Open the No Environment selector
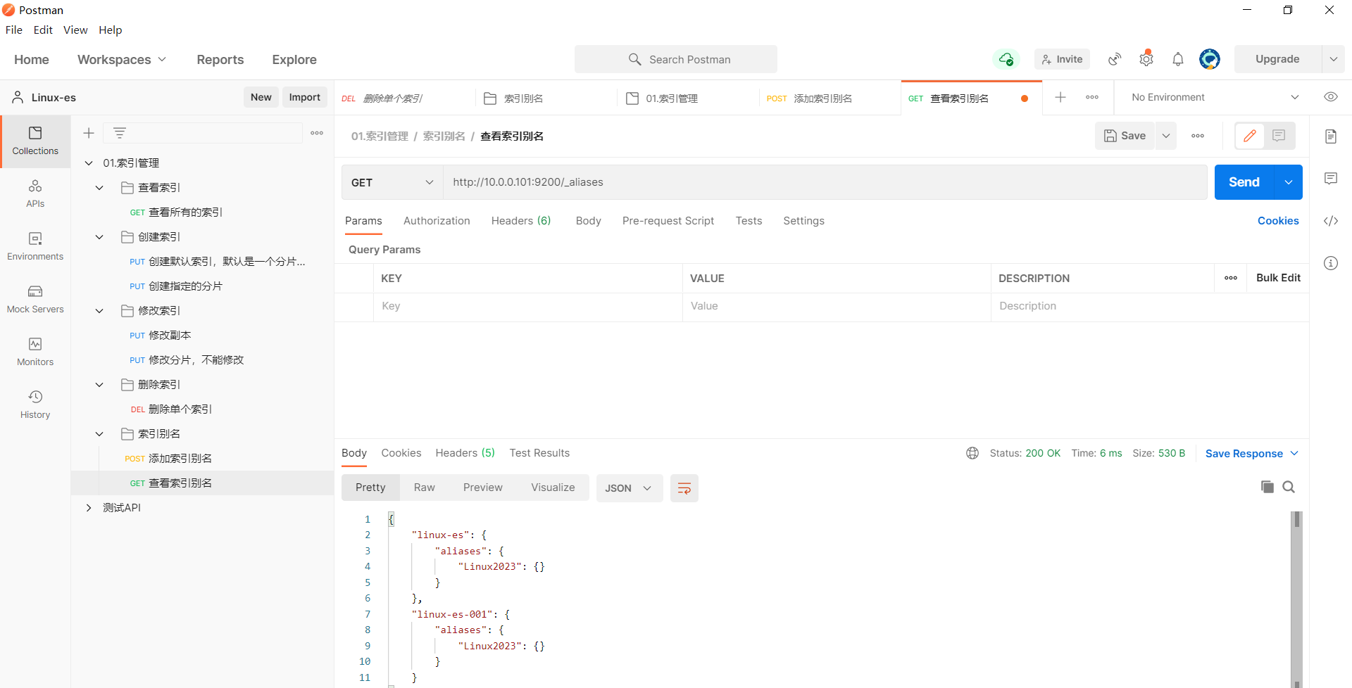This screenshot has height=688, width=1352. coord(1215,97)
